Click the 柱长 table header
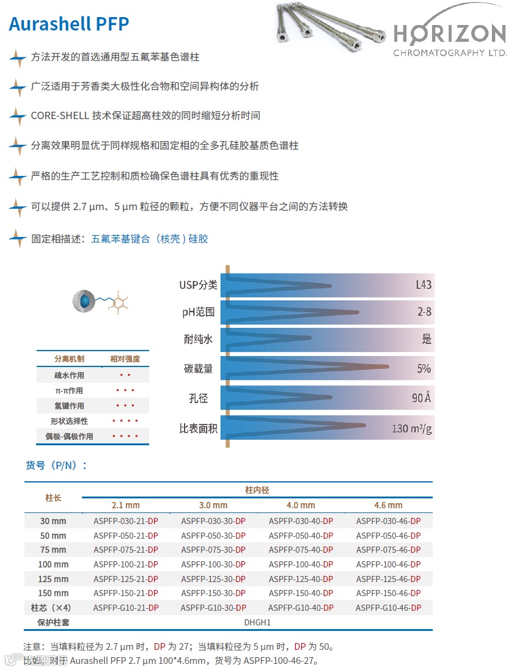The height and width of the screenshot is (670, 511). (53, 498)
